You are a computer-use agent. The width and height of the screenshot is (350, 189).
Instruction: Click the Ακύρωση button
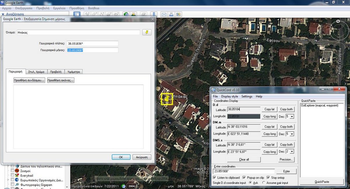click(142, 157)
